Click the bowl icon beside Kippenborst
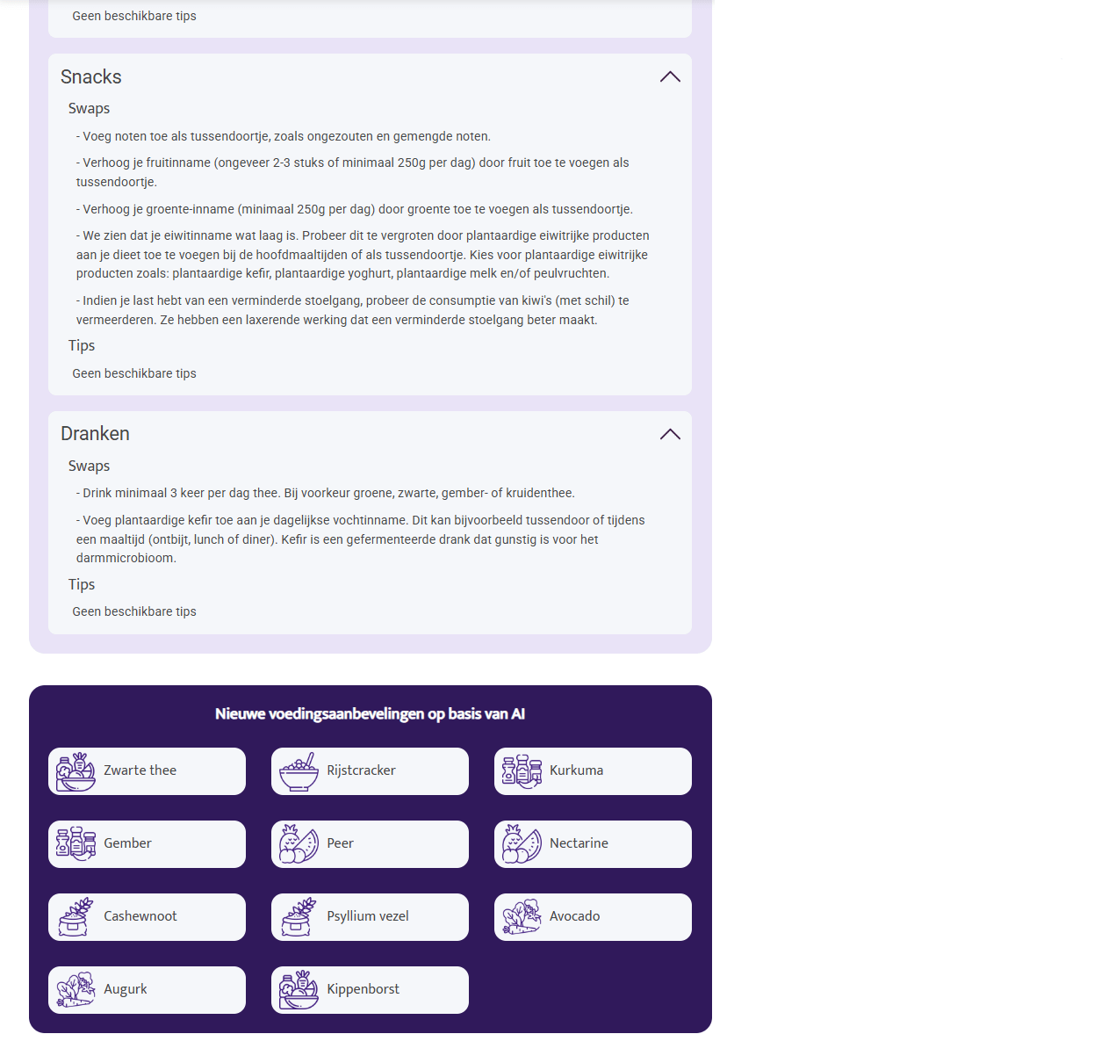This screenshot has width=1094, height=1063. pos(298,989)
